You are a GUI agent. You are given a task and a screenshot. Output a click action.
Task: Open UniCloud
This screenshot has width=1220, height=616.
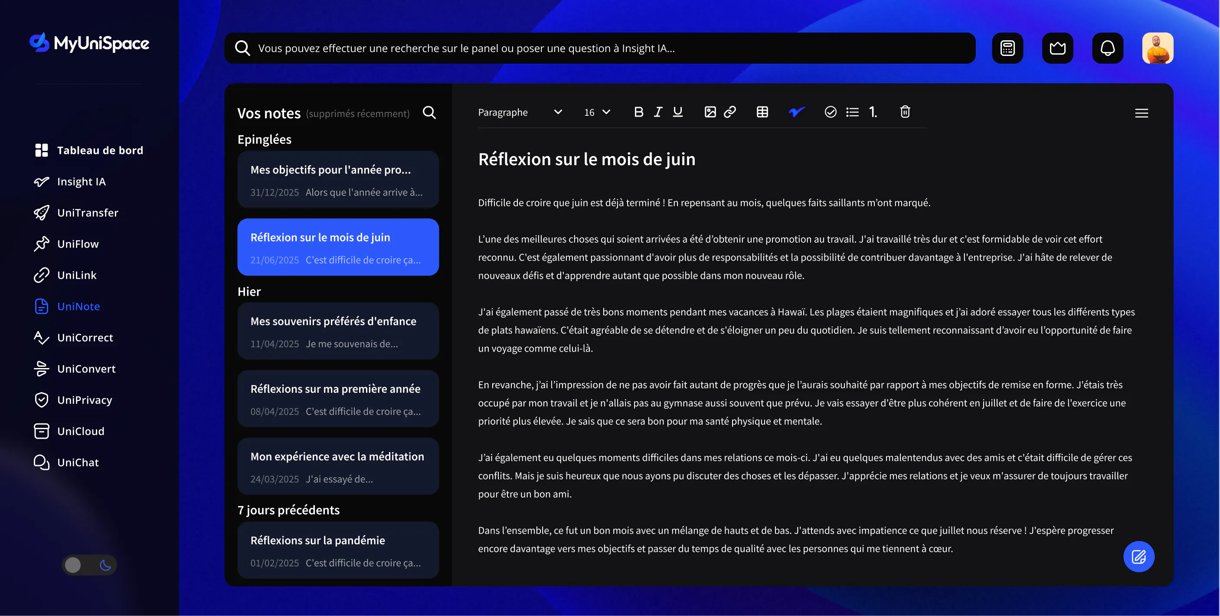(69, 431)
